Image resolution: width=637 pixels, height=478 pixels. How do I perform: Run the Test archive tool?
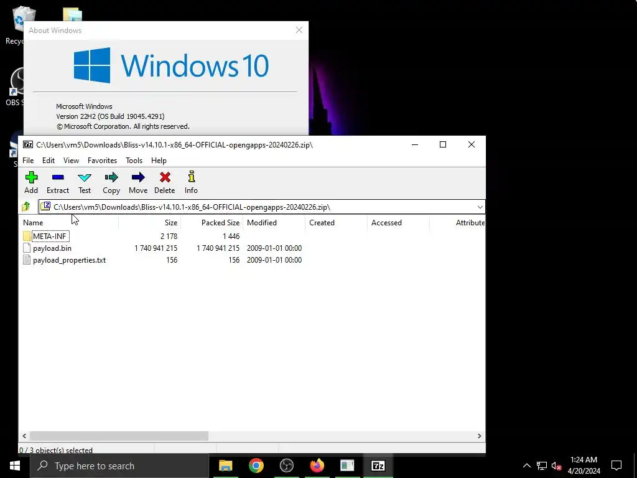[x=85, y=182]
